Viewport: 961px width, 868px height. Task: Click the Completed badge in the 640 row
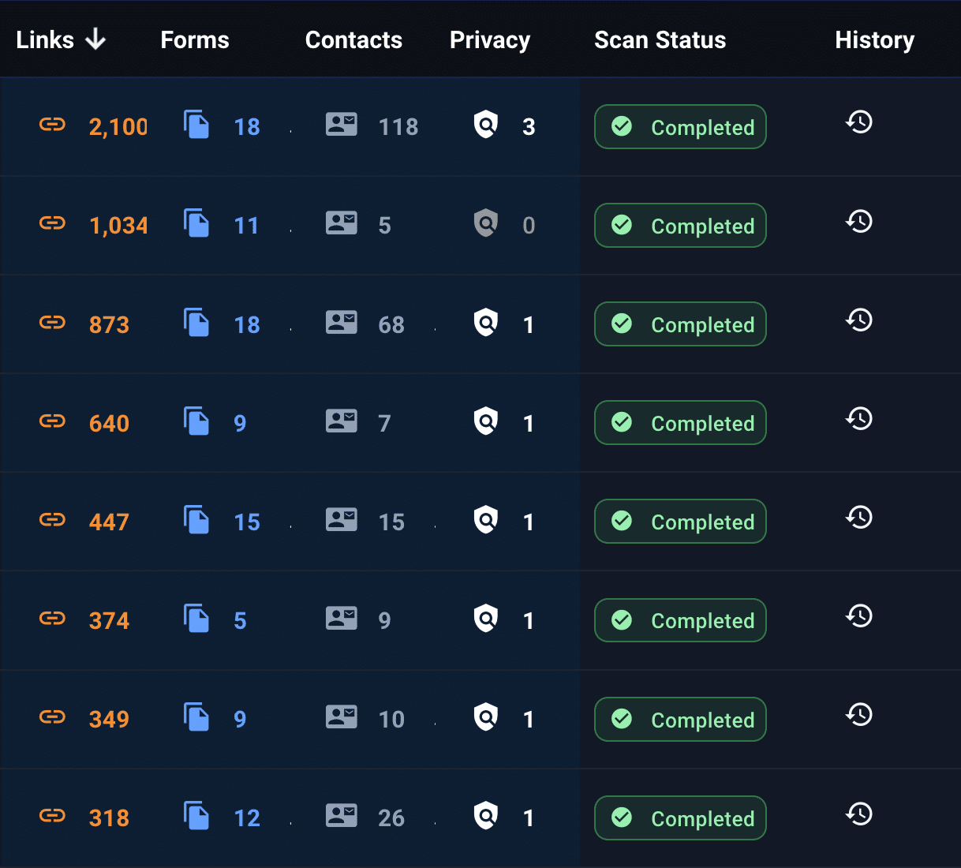680,423
